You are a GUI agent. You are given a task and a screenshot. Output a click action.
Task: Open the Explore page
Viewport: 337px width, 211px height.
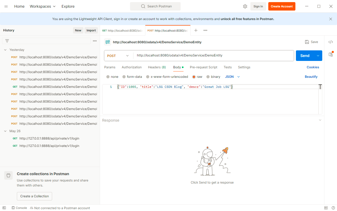[x=68, y=6]
